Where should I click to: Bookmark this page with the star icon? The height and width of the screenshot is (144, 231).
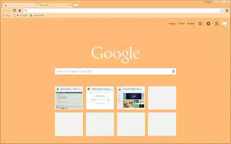pos(222,10)
